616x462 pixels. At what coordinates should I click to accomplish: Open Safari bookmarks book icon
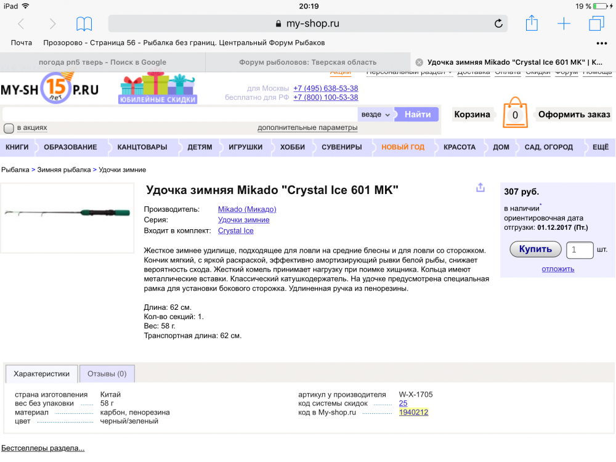(x=84, y=24)
